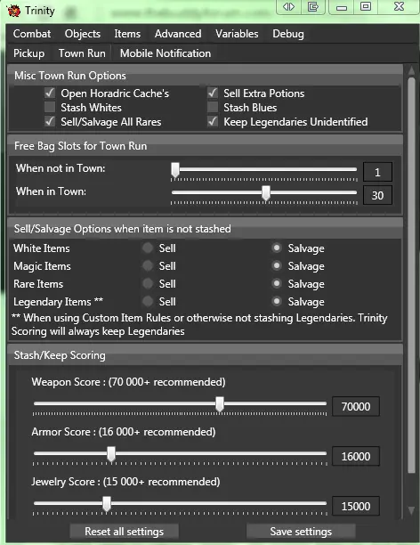Viewport: 420px width, 545px height.
Task: Select the Pickup sub-tab
Action: click(x=28, y=53)
